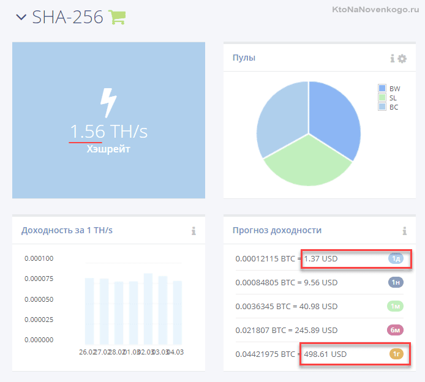Select the 1д daily forecast badge
Image resolution: width=425 pixels, height=382 pixels.
coord(396,259)
